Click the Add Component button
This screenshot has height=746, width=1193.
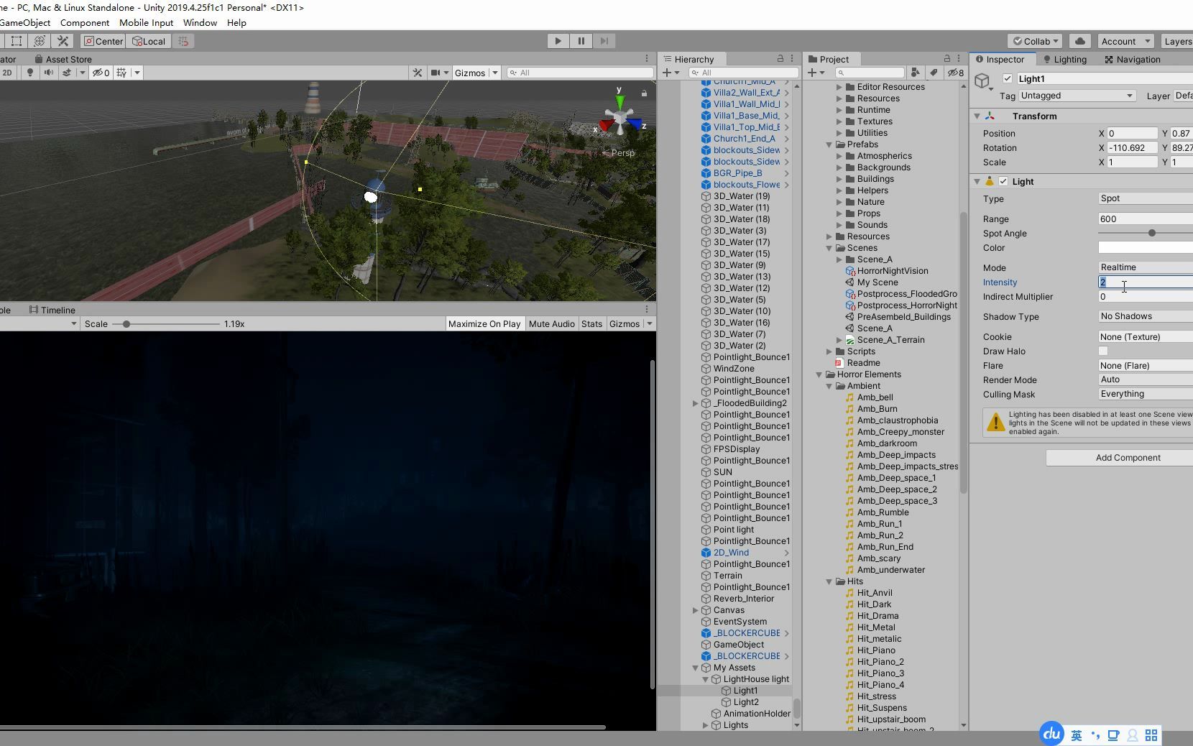(x=1129, y=458)
